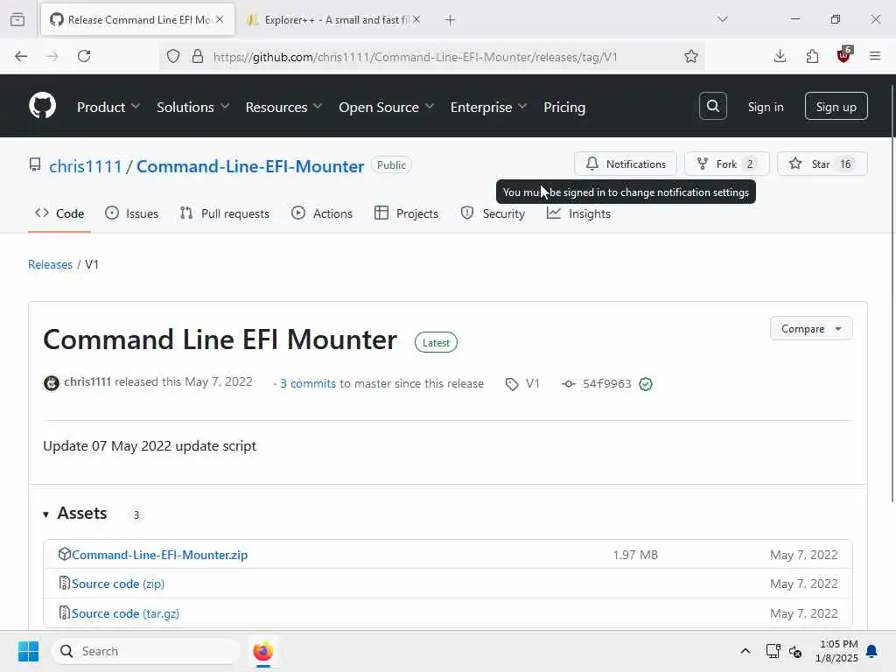This screenshot has width=896, height=672.
Task: Click the padlock site info icon
Action: coord(198,56)
